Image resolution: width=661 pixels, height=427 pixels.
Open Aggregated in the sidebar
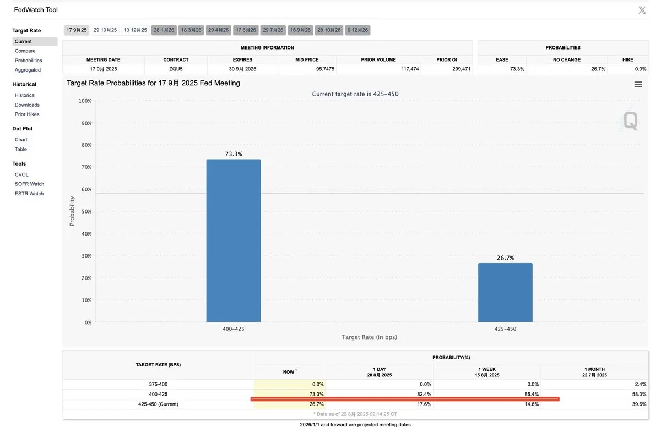[x=28, y=70]
